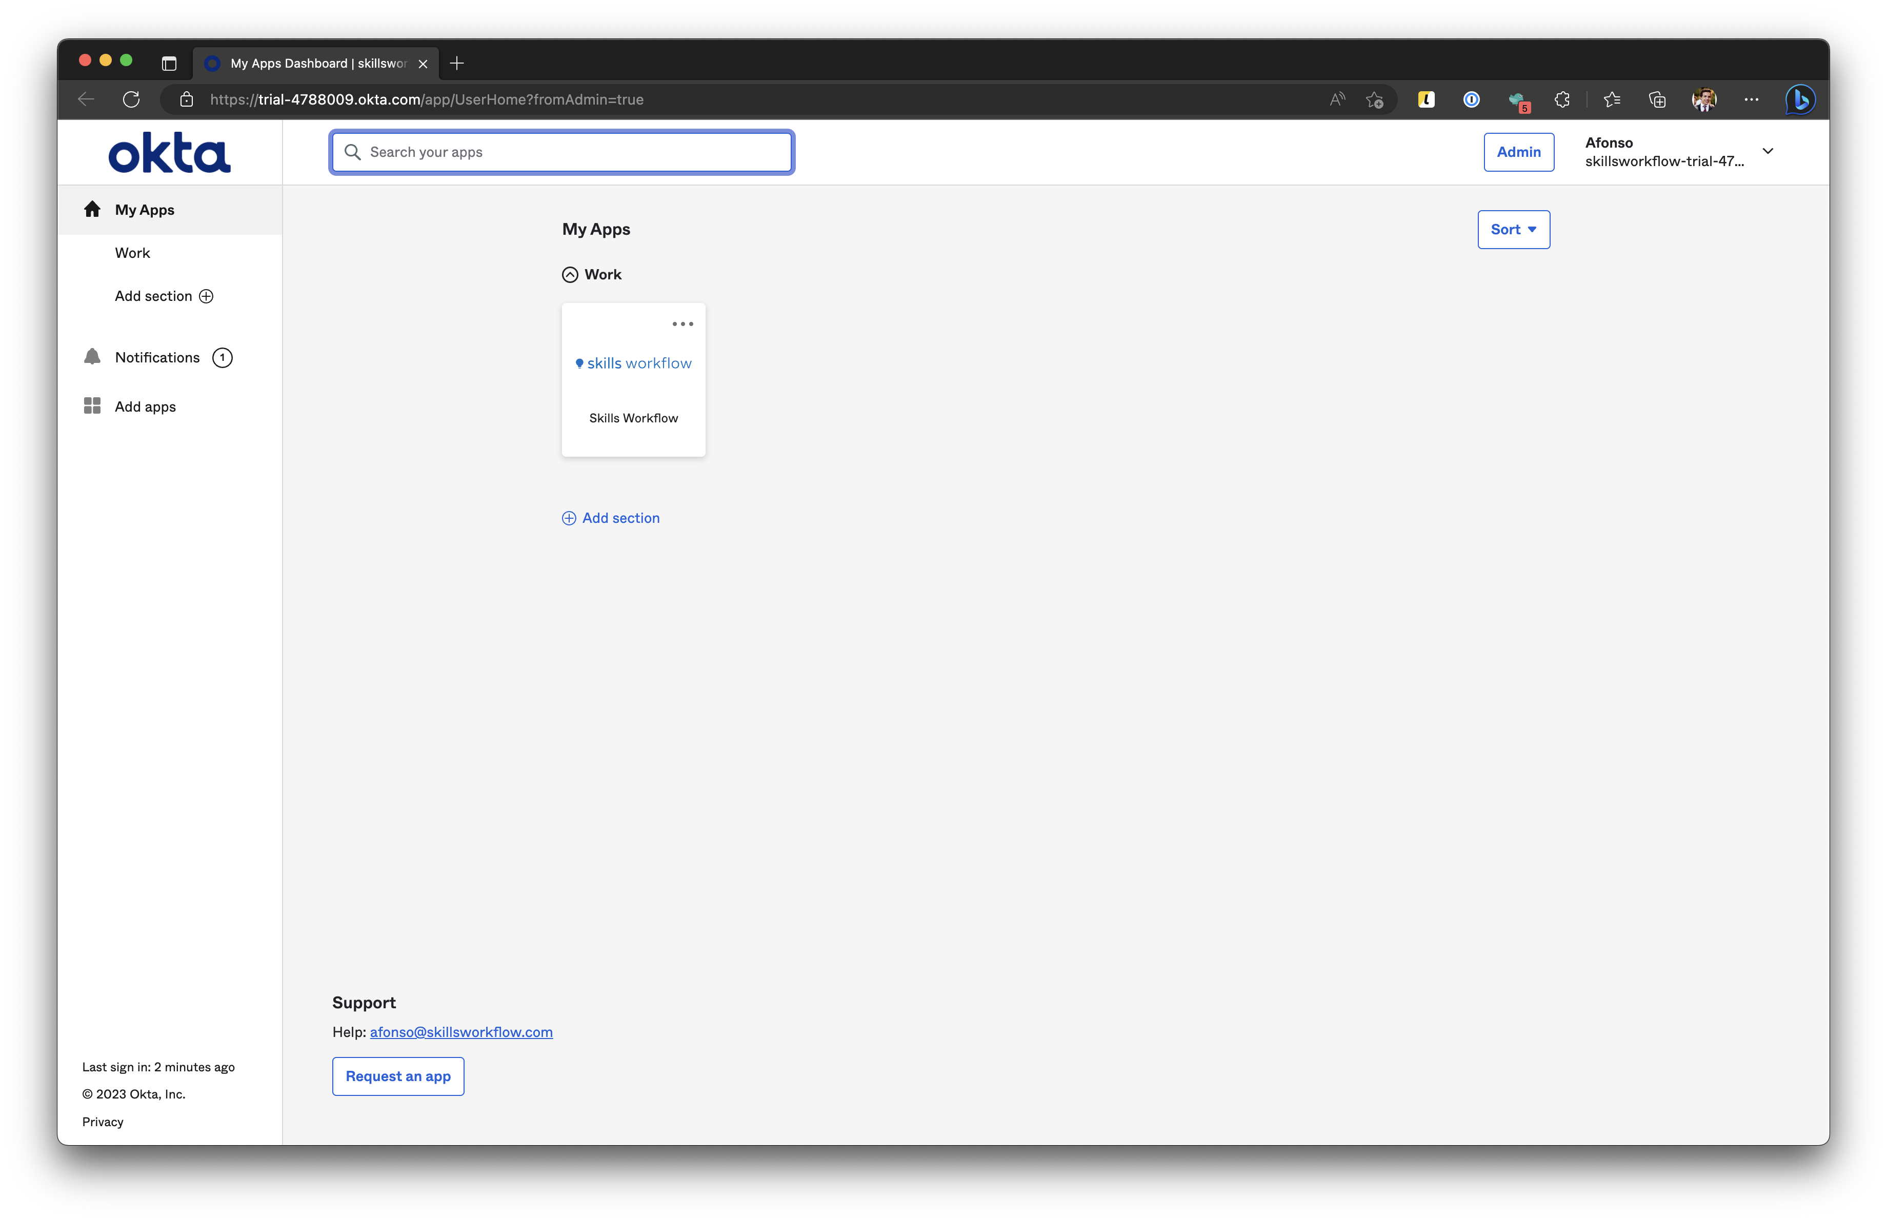Focus the Search your apps field
Viewport: 1887px width, 1221px height.
click(x=562, y=152)
